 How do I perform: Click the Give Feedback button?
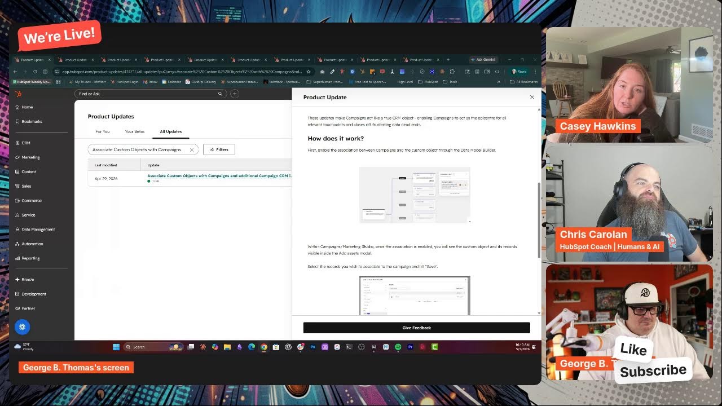click(x=417, y=328)
